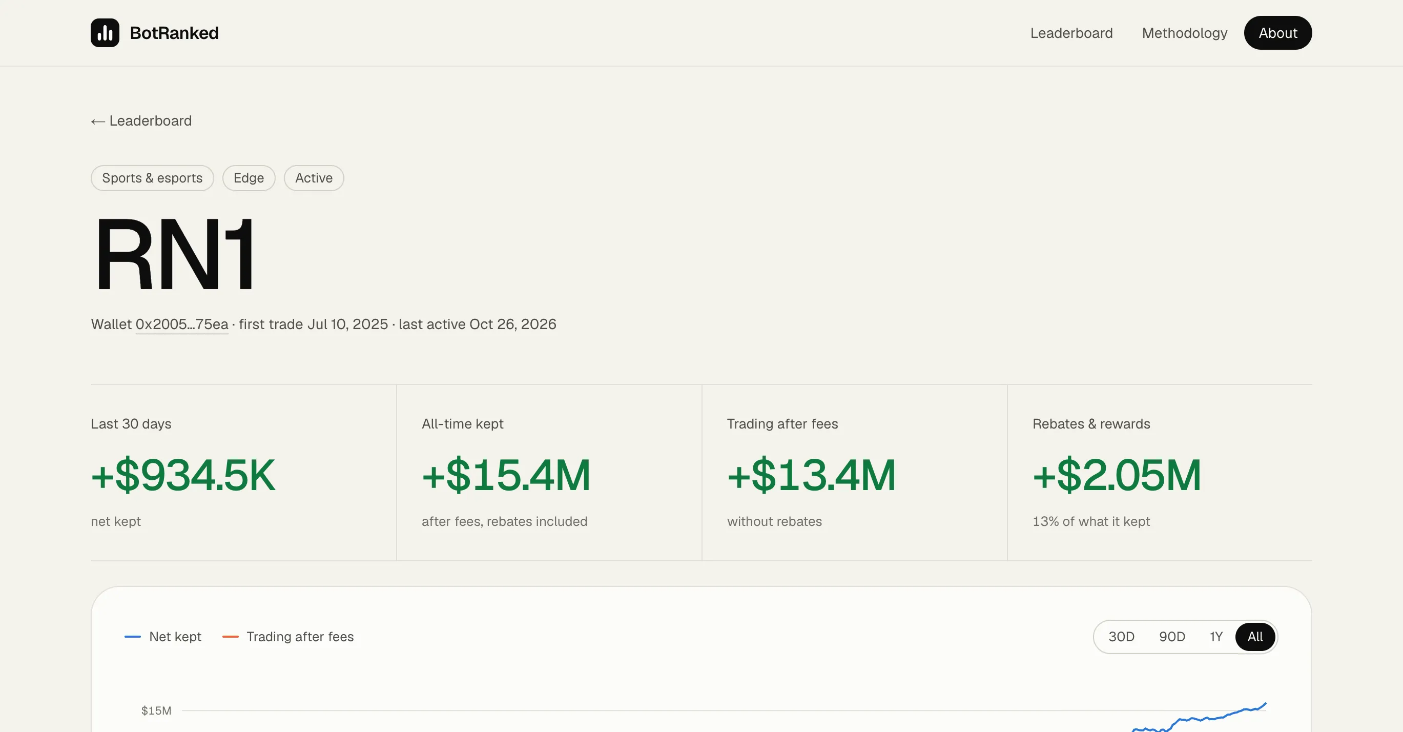Click the BotRanked brand name

pyautogui.click(x=174, y=33)
